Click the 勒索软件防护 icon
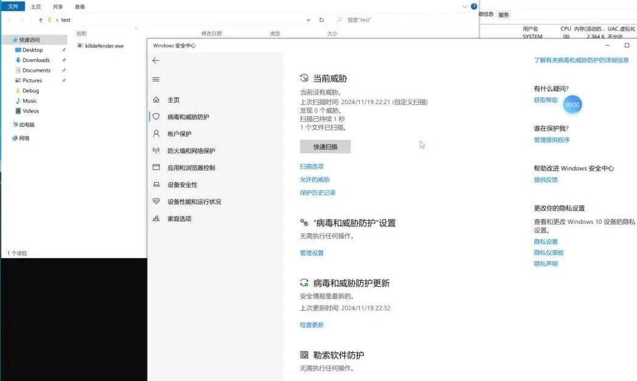The width and height of the screenshot is (637, 381). pos(304,355)
